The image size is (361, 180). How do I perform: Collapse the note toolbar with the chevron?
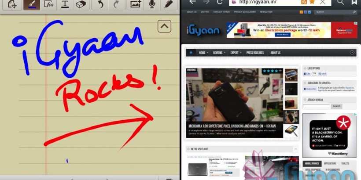click(x=164, y=26)
